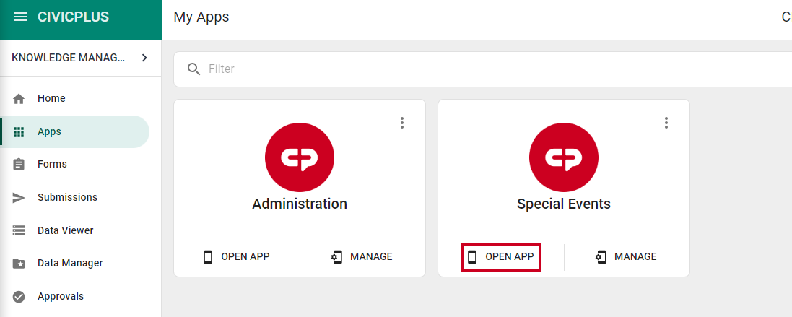Click the Administration app logo
The height and width of the screenshot is (317, 792).
(x=300, y=157)
